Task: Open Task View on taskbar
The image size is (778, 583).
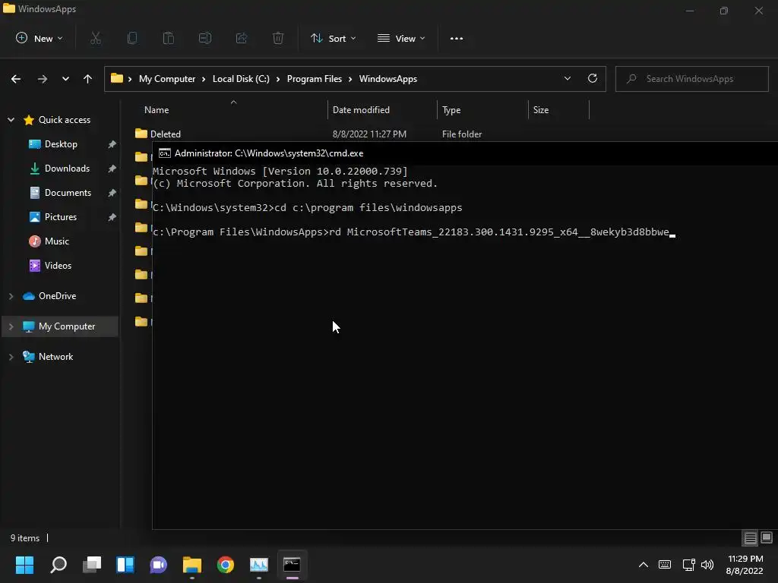Action: 92,565
